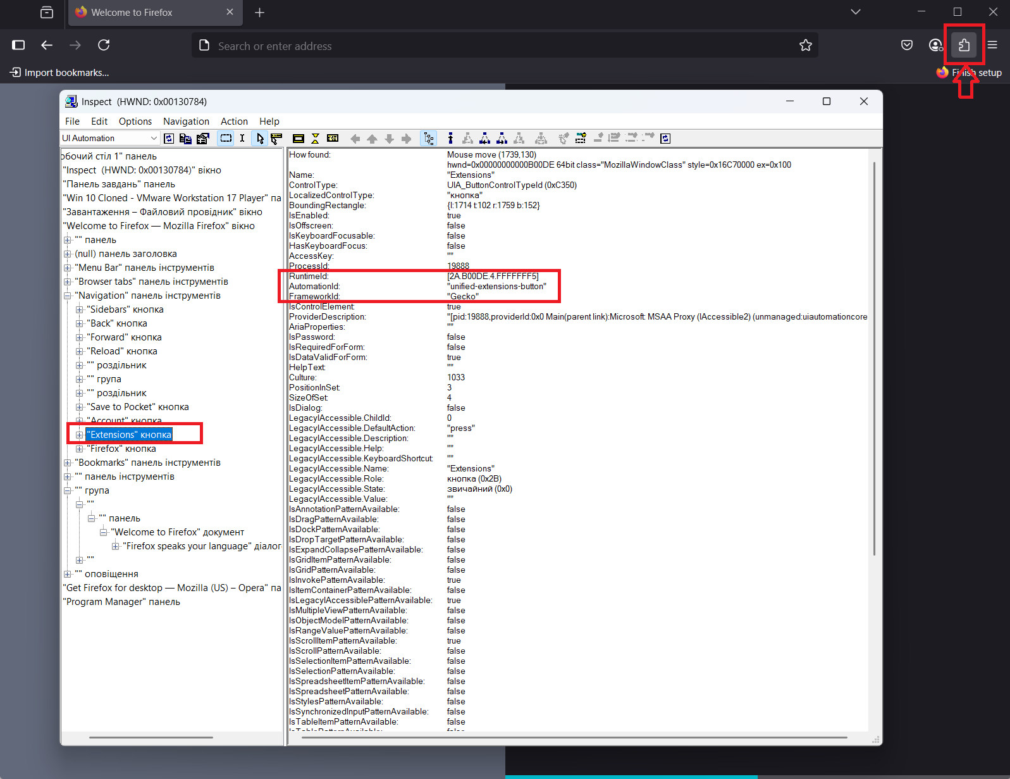Open Firefox Extensions puzzle button
This screenshot has height=779, width=1010.
coord(964,45)
